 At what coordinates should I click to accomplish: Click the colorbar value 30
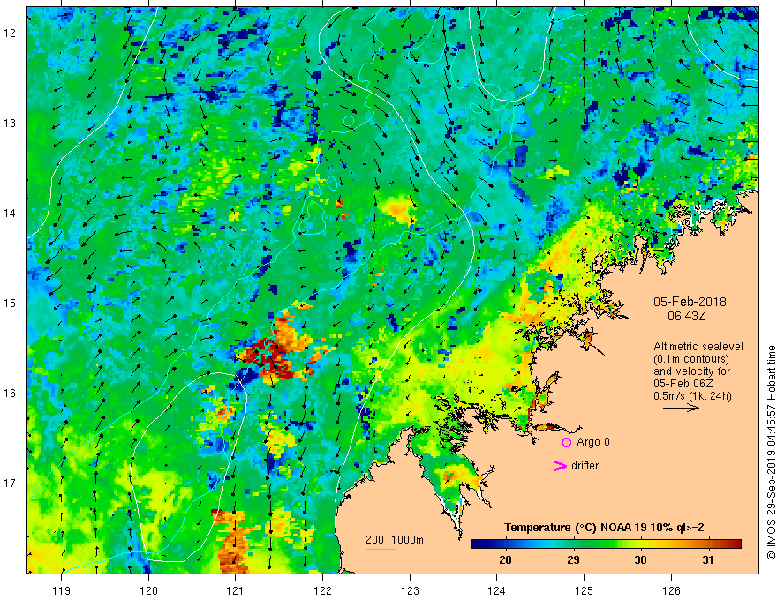click(x=640, y=560)
